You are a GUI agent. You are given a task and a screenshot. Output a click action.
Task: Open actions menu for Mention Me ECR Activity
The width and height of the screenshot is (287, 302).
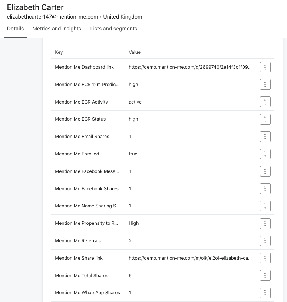point(265,102)
